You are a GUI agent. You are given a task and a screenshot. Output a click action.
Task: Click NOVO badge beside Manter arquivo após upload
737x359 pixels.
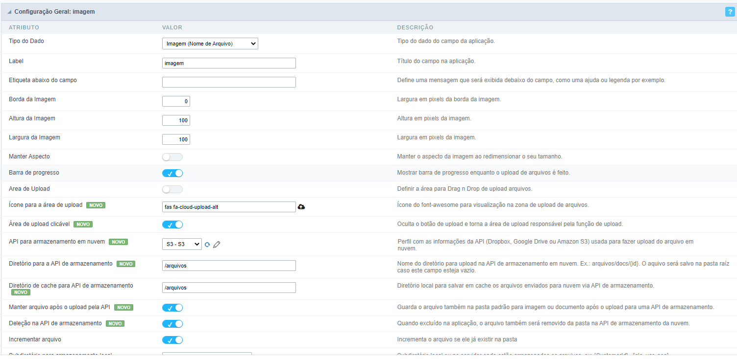[x=124, y=308]
